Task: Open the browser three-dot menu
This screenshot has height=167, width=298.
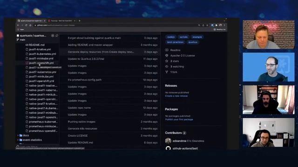Action: coord(224,25)
